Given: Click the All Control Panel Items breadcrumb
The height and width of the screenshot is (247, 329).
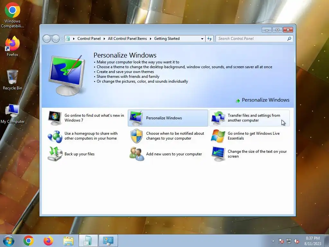Looking at the screenshot, I should pyautogui.click(x=127, y=39).
